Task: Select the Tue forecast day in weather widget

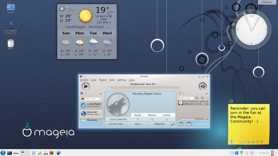Action: point(93,33)
